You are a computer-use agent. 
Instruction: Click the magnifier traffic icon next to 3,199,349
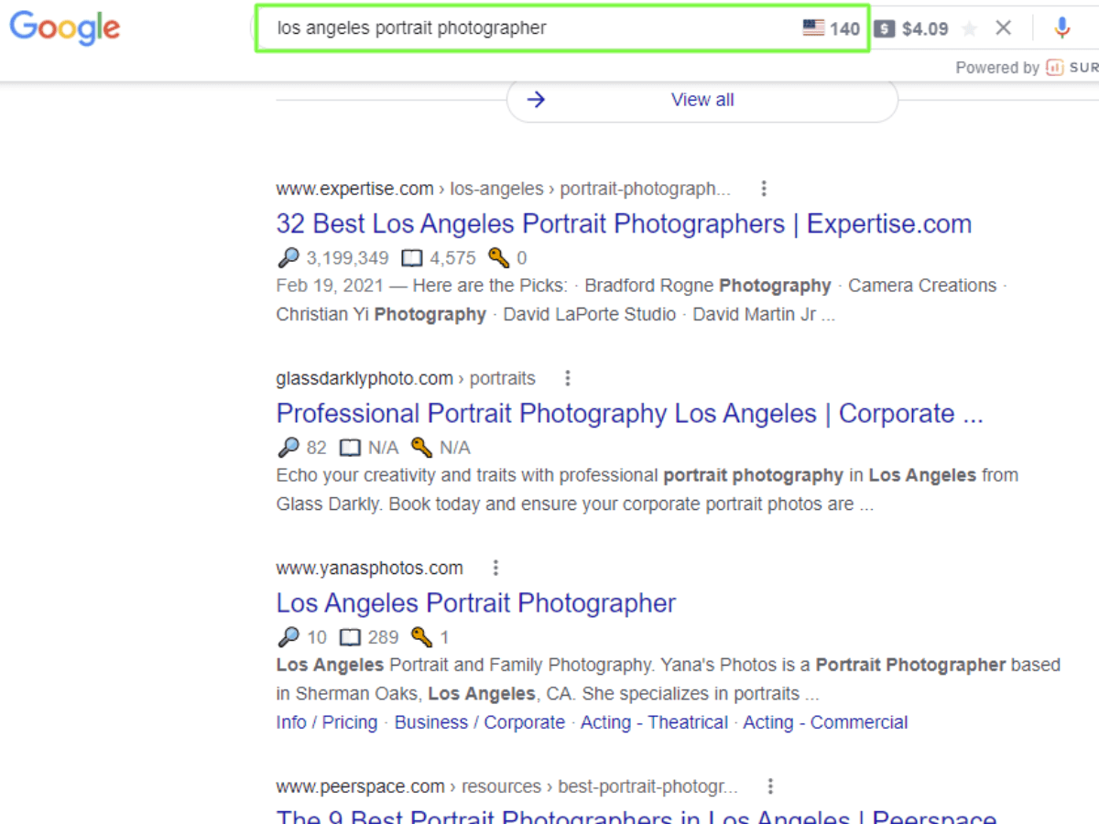(x=288, y=258)
